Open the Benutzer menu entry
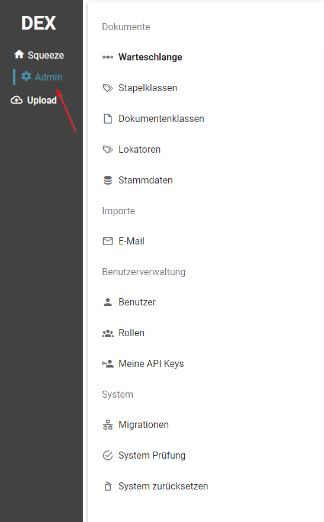Screen dimensions: 324x522 137,302
